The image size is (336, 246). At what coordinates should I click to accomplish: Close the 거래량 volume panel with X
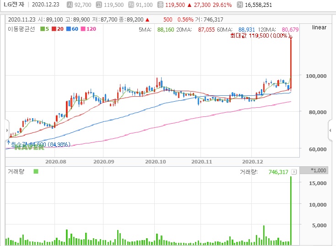click(x=294, y=172)
